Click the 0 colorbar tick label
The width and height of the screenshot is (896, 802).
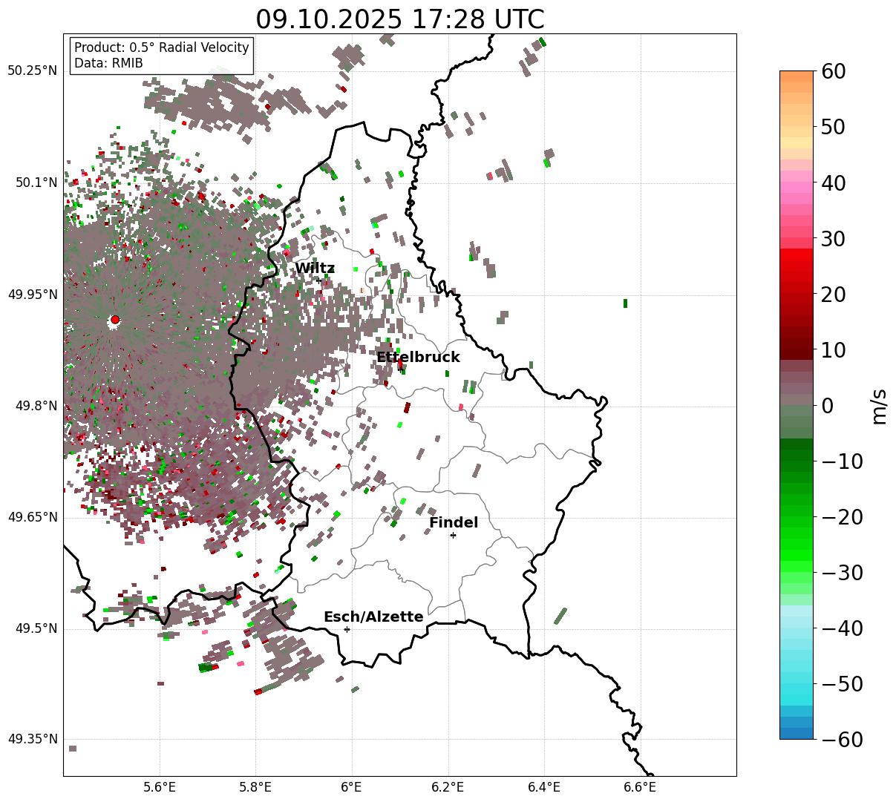point(828,406)
